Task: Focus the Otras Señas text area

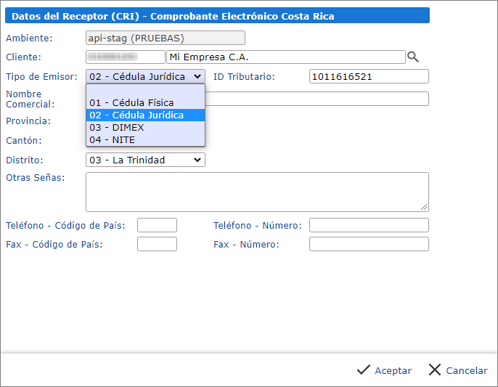Action: click(x=257, y=192)
